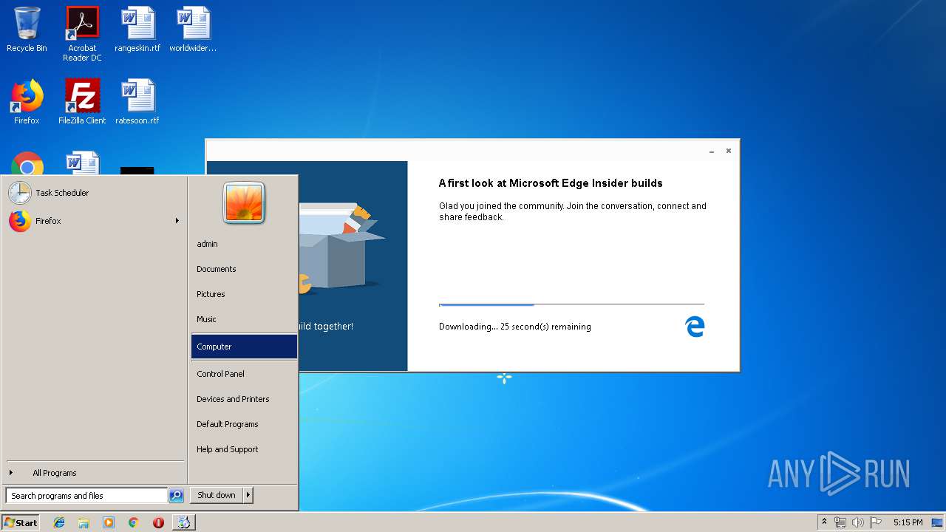Launch Windows Media Player from taskbar
The height and width of the screenshot is (532, 946).
(109, 522)
